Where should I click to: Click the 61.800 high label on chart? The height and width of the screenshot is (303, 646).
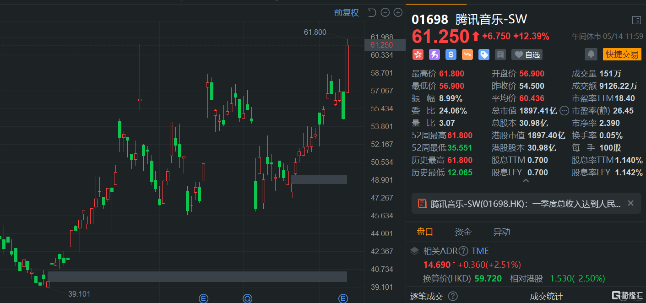(315, 32)
